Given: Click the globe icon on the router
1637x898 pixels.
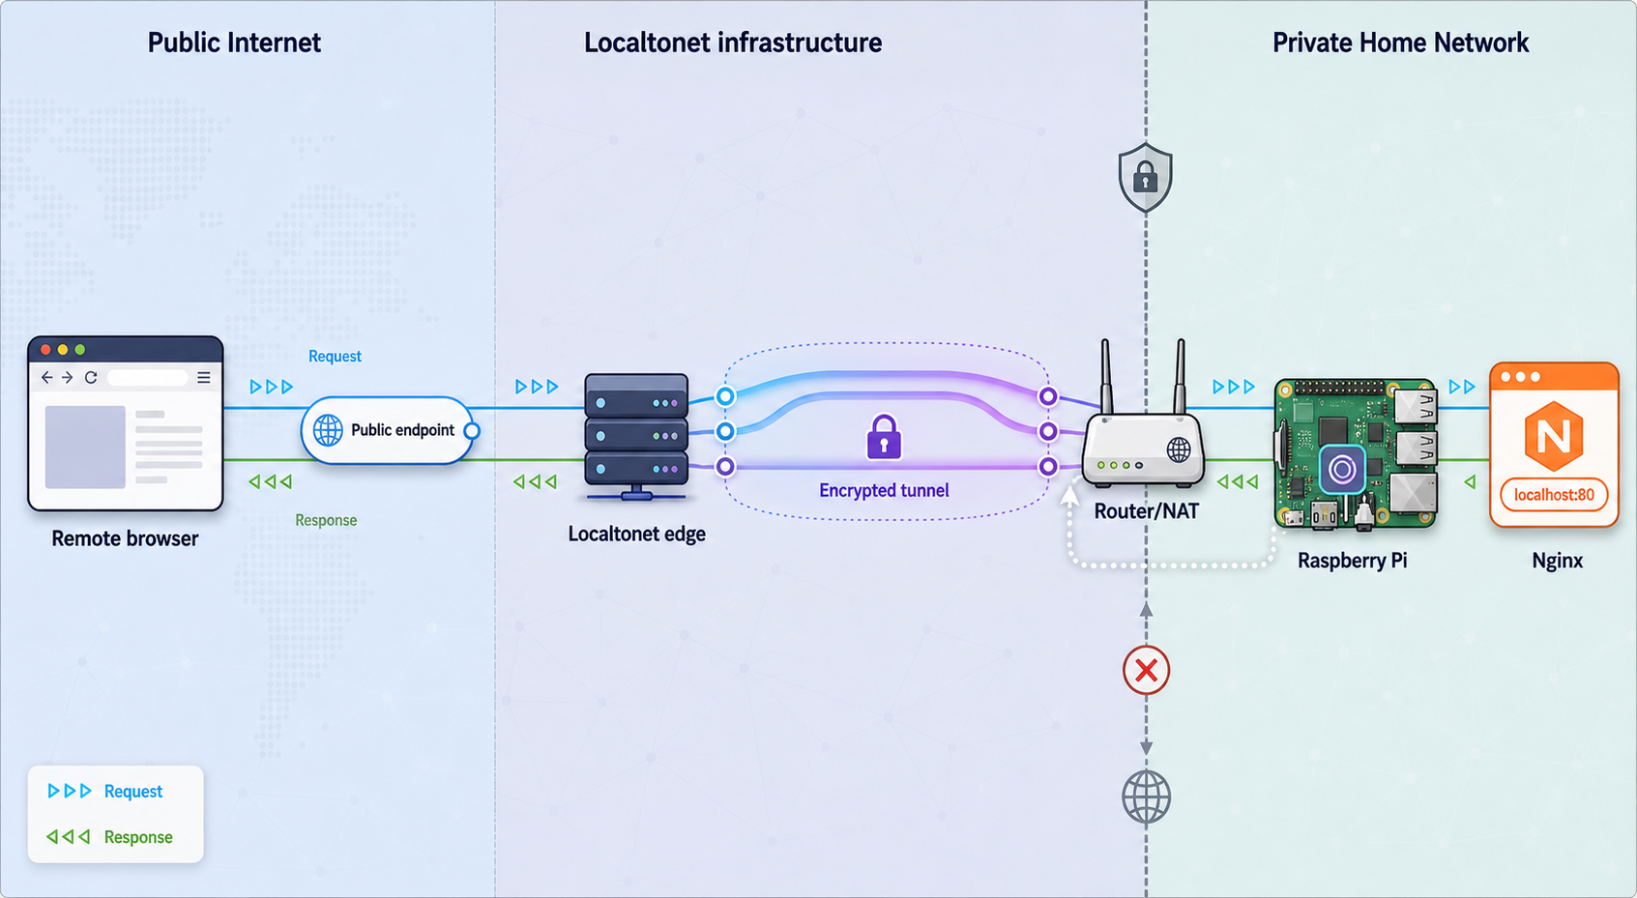Looking at the screenshot, I should pyautogui.click(x=1179, y=449).
